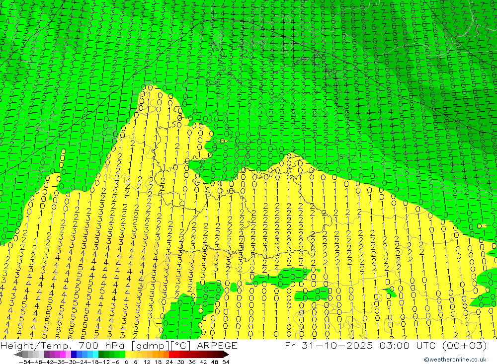Click the legend label '18'
Viewport: 497px width, 364px height.
(158, 362)
